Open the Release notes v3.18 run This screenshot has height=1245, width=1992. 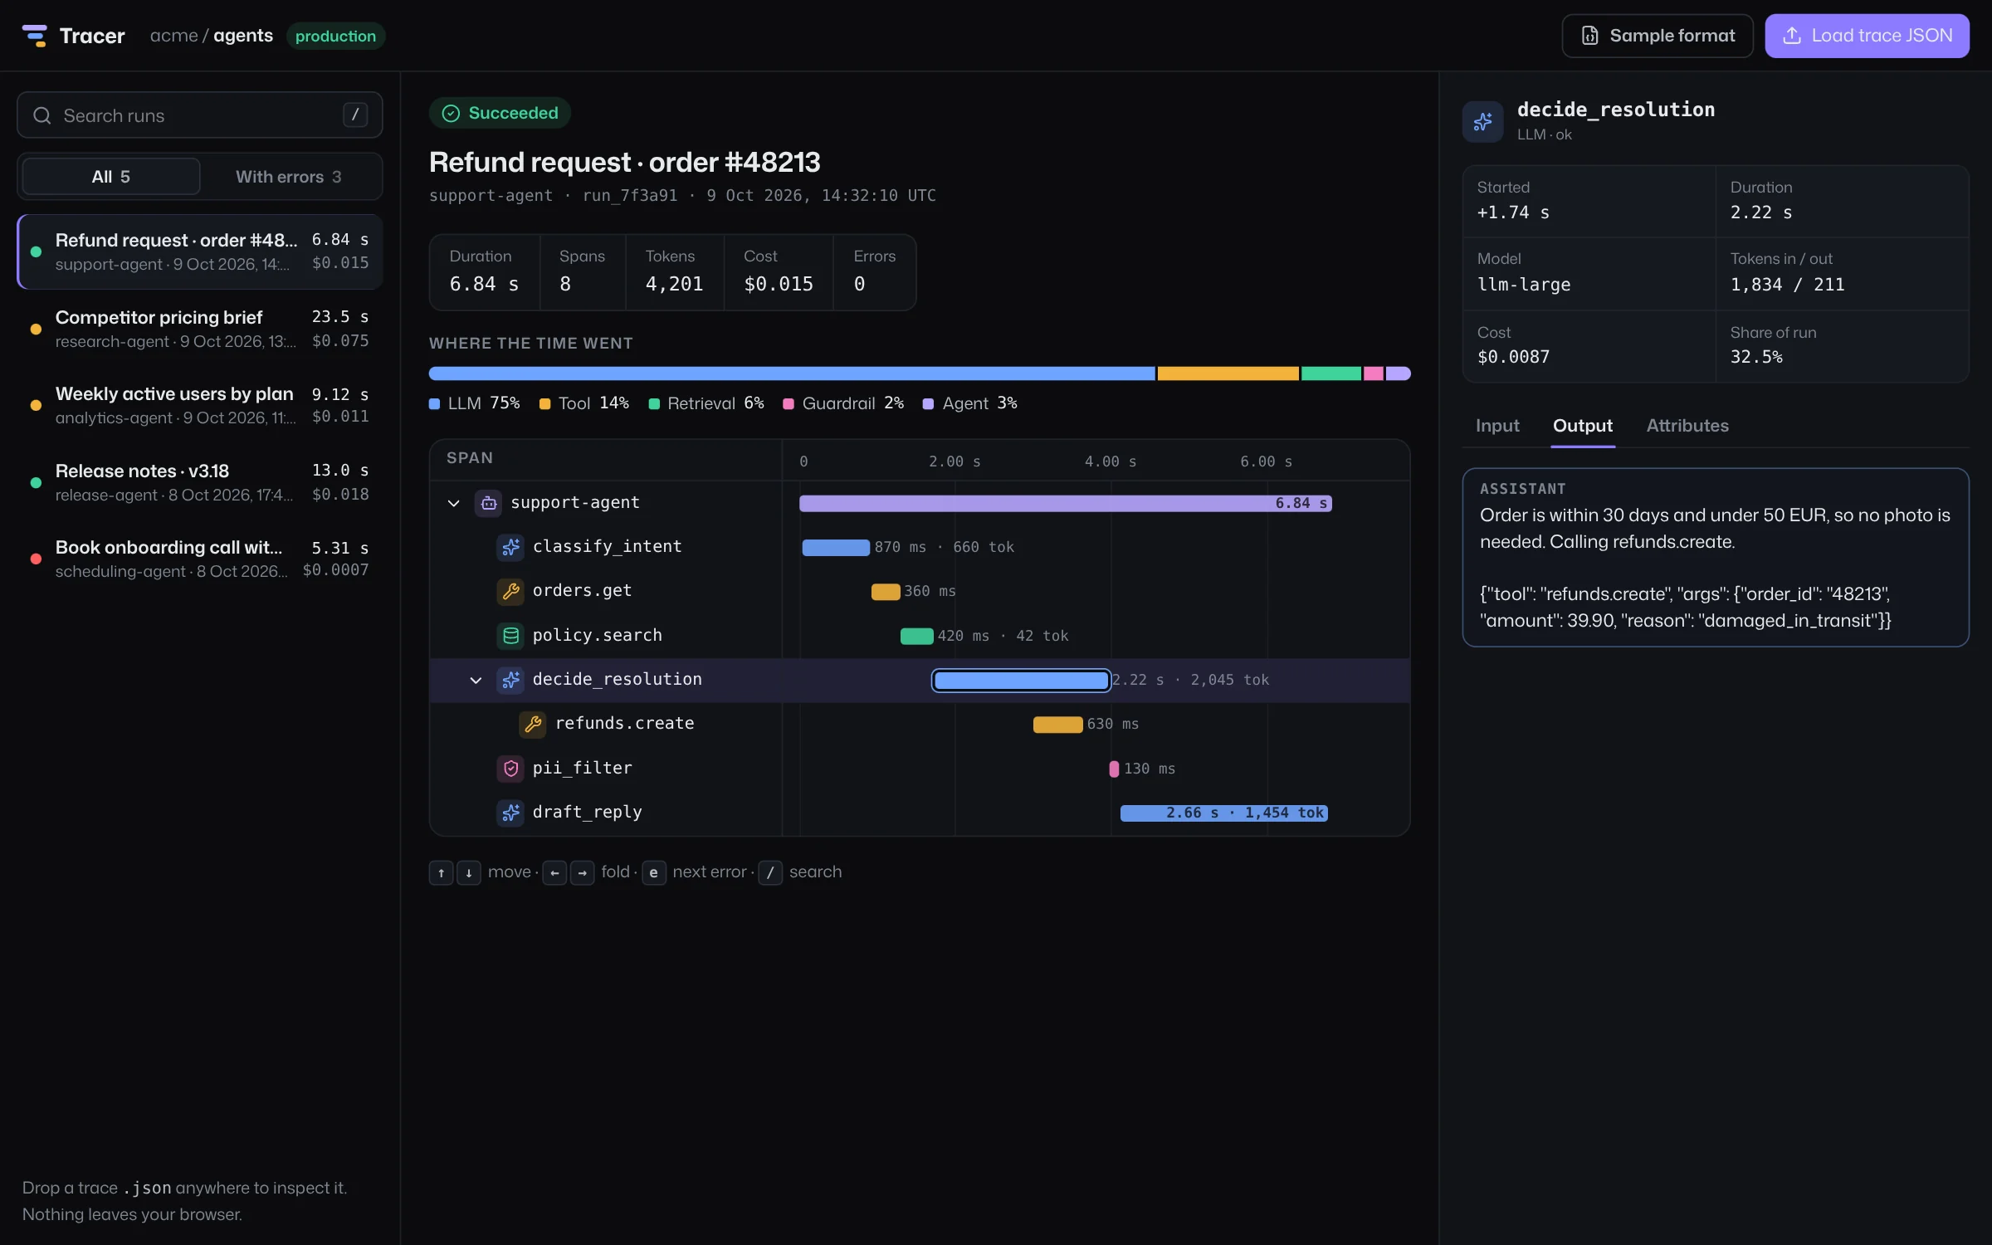199,482
